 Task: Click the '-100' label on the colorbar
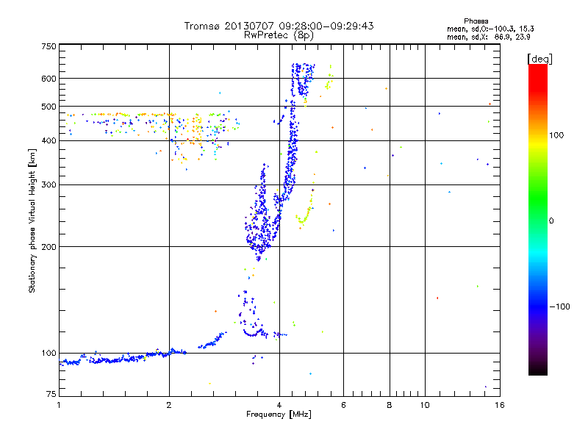tap(559, 306)
